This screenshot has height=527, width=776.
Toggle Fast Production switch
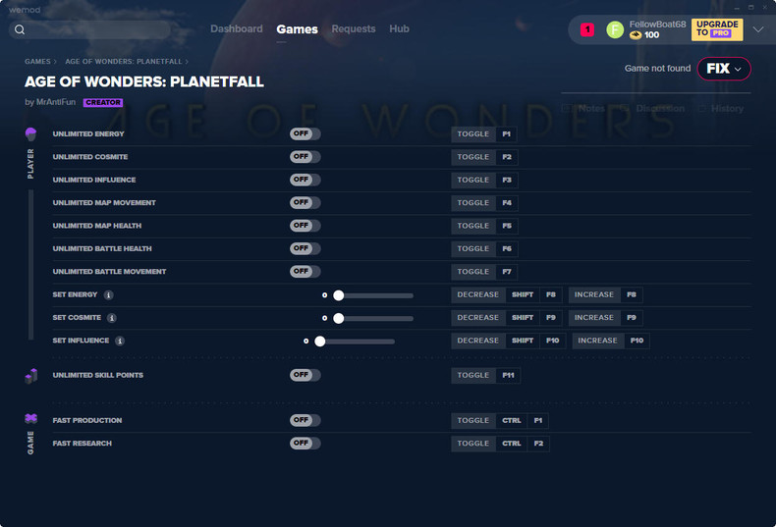coord(305,420)
